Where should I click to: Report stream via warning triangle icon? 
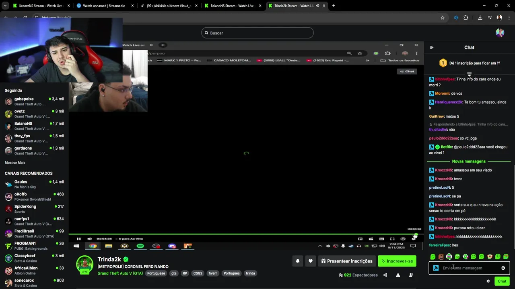tap(398, 275)
